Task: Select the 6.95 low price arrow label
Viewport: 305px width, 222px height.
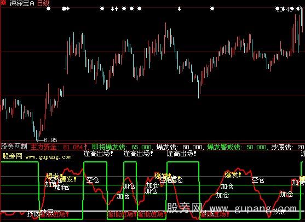Action: tap(47, 140)
